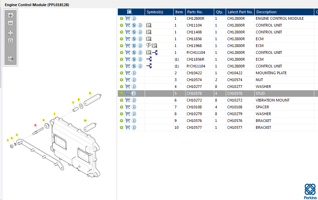Click callout number 10 in the diagram

(x=85, y=120)
